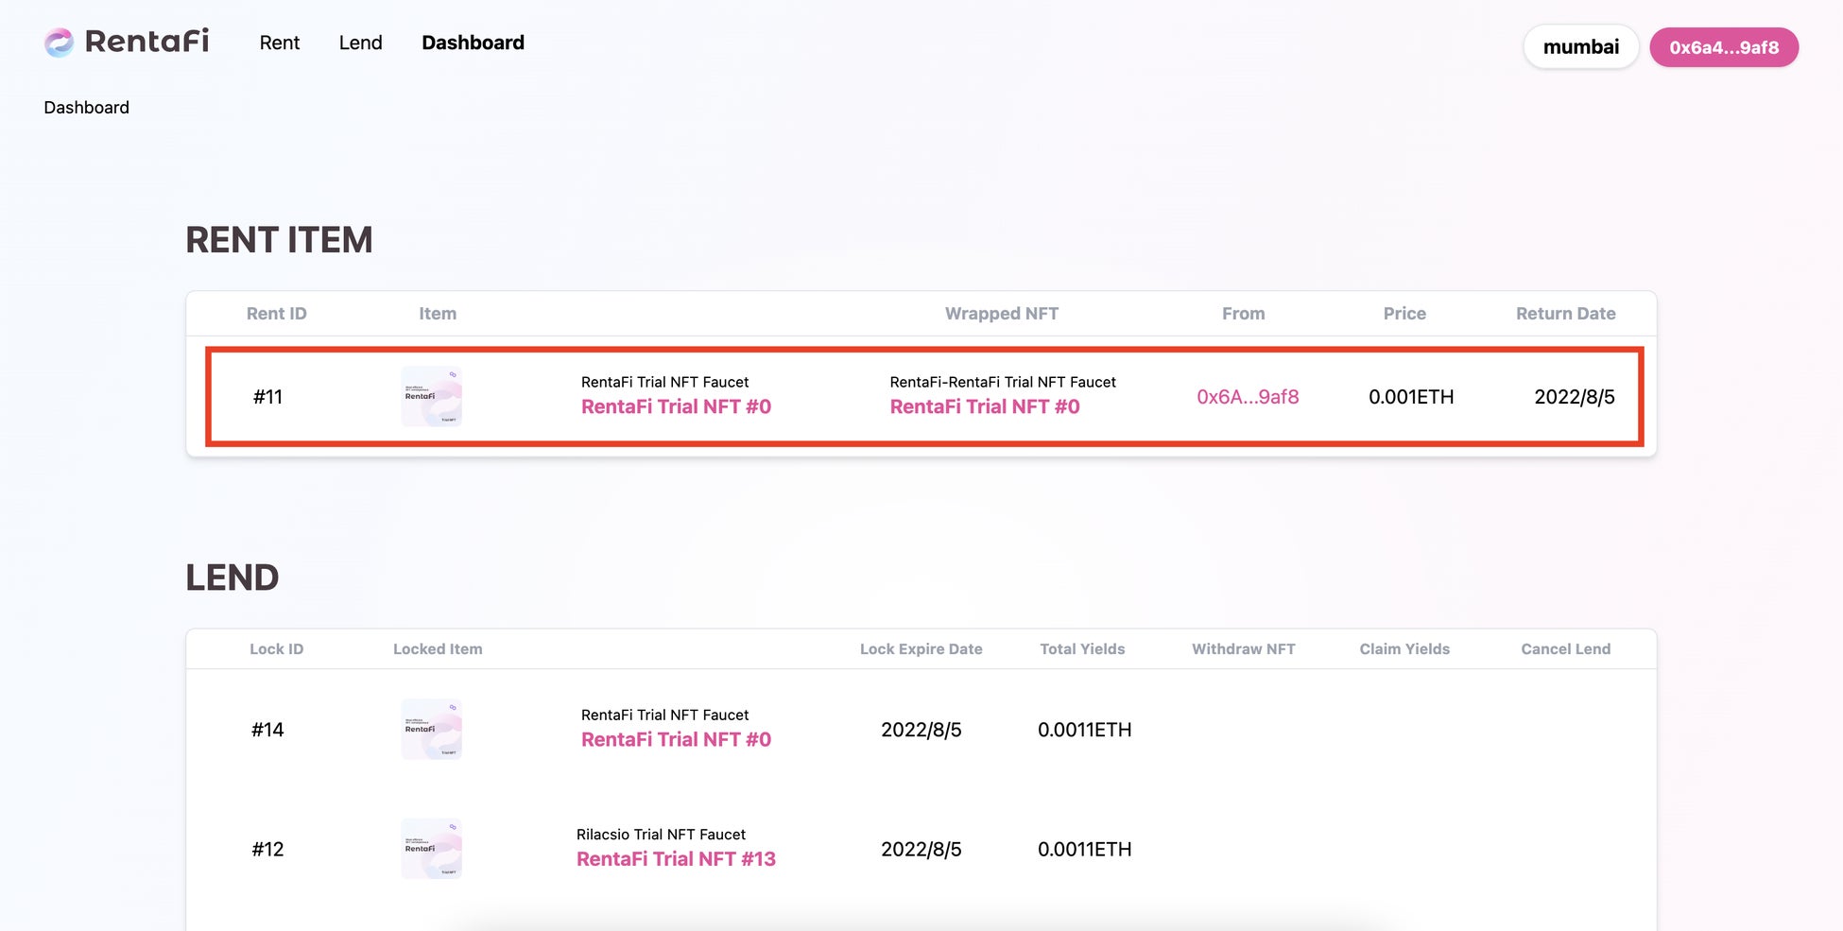
Task: Open locked RentaFi Trial NFT #0 link
Action: pos(676,740)
